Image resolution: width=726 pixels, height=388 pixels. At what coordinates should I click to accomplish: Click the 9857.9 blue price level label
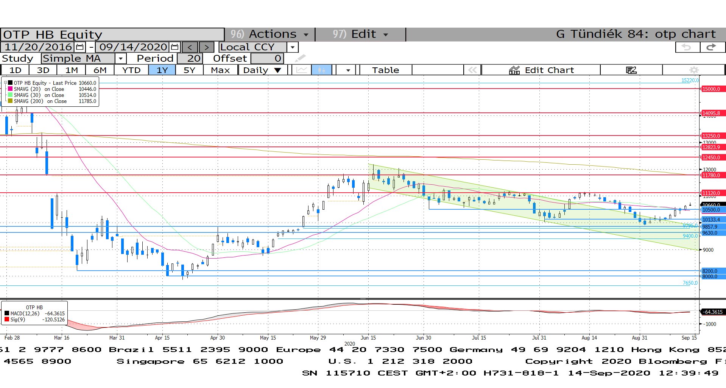tap(713, 227)
